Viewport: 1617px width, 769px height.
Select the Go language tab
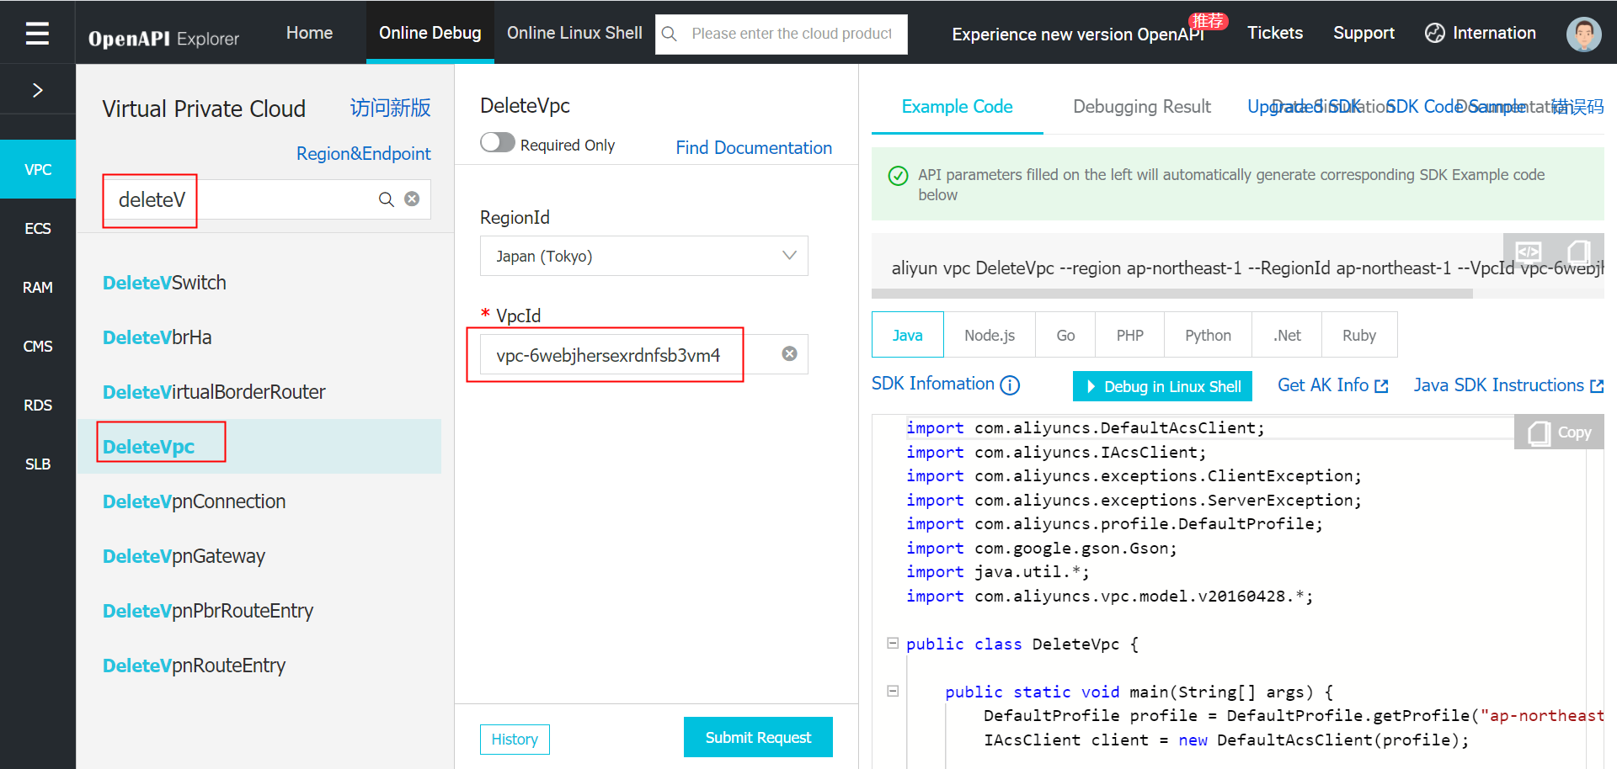(x=1065, y=335)
